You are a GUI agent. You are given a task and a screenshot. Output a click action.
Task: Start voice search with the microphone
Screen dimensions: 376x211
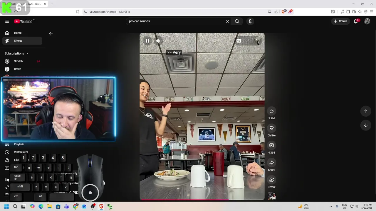[x=250, y=21]
